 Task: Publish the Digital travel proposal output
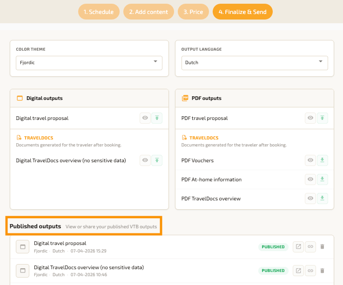pyautogui.click(x=157, y=118)
